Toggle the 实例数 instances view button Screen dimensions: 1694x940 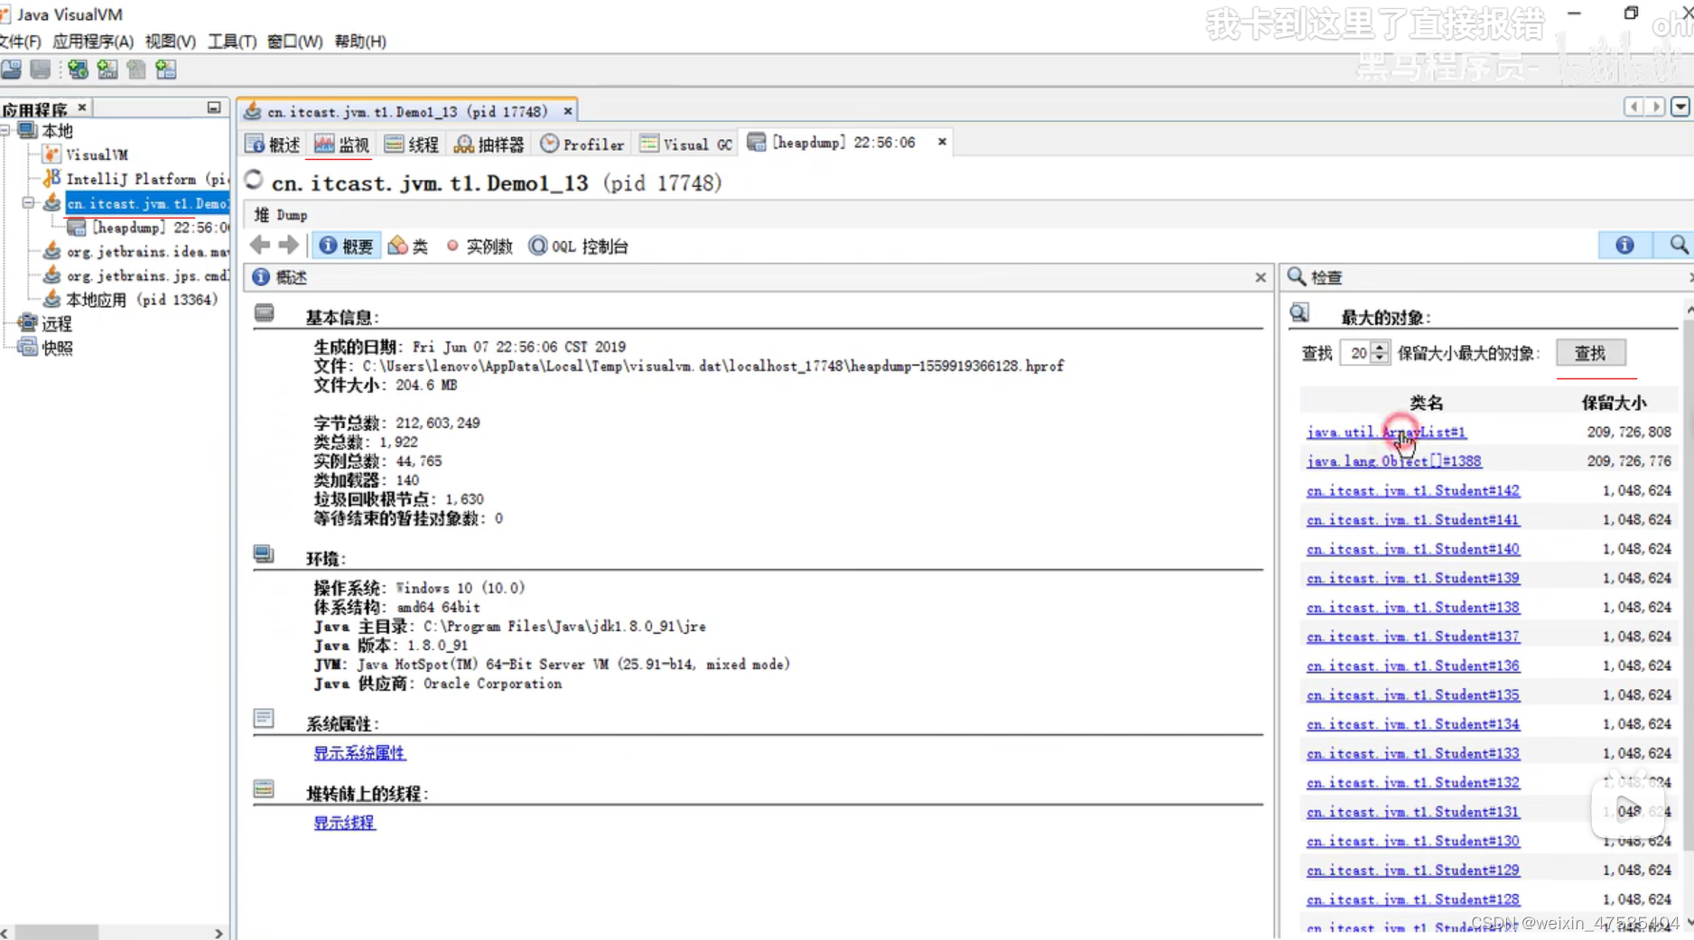point(479,246)
